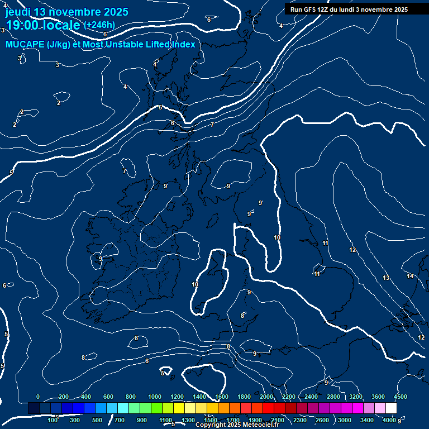Image resolution: width=429 pixels, height=429 pixels.
Task: Click the '800' legend value
Action: [x=131, y=397]
